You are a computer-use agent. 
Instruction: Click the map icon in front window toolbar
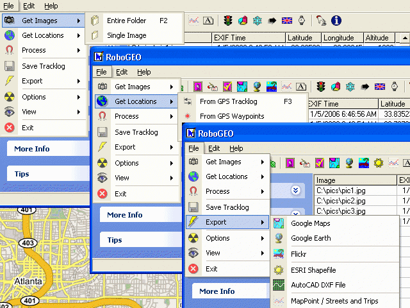(x=334, y=163)
